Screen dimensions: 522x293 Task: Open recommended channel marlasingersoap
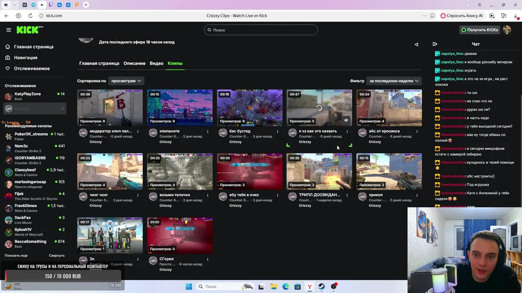pyautogui.click(x=35, y=184)
